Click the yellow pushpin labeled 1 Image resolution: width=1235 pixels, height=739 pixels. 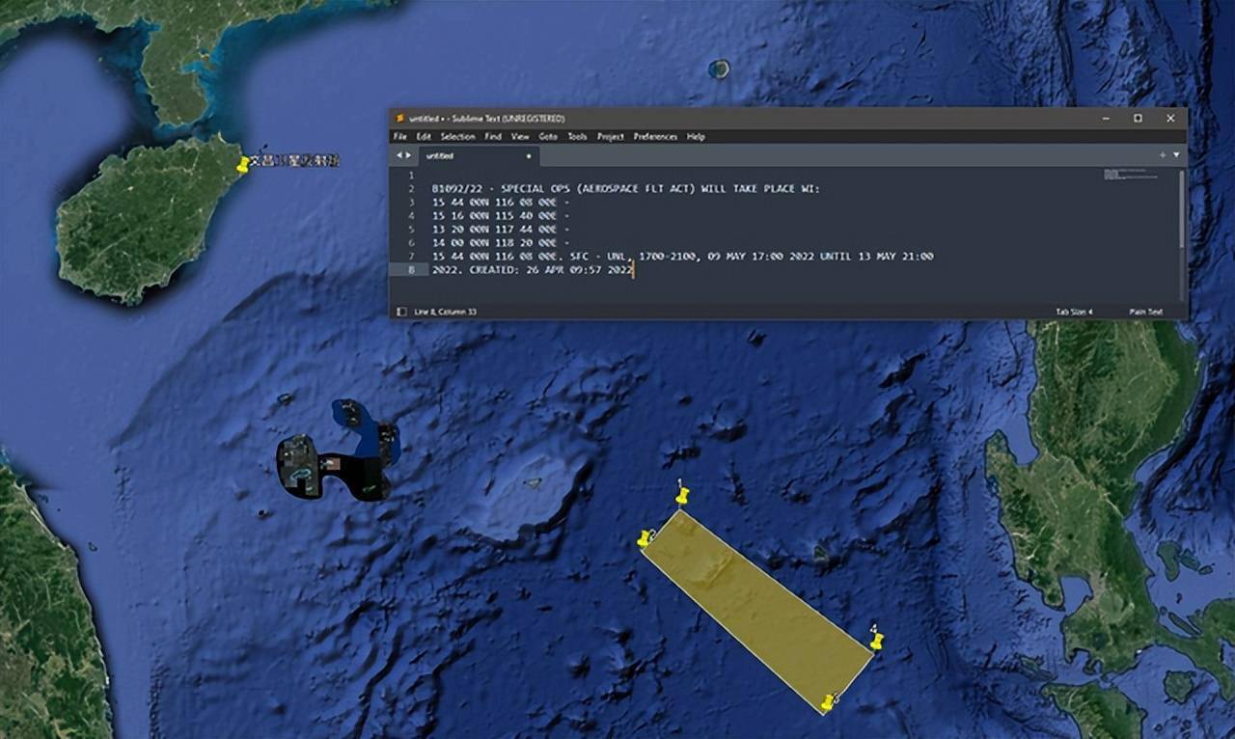tap(682, 496)
